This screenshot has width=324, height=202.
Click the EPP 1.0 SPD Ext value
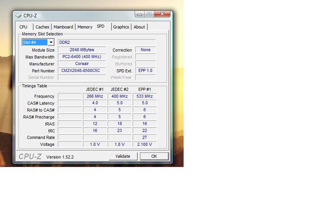tap(145, 70)
